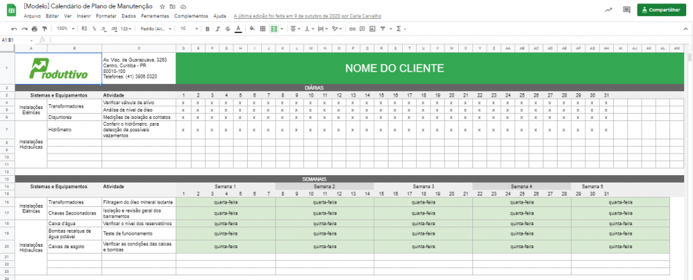Expand filter views dropdown arrow
This screenshot has width=693, height=280.
[389, 29]
